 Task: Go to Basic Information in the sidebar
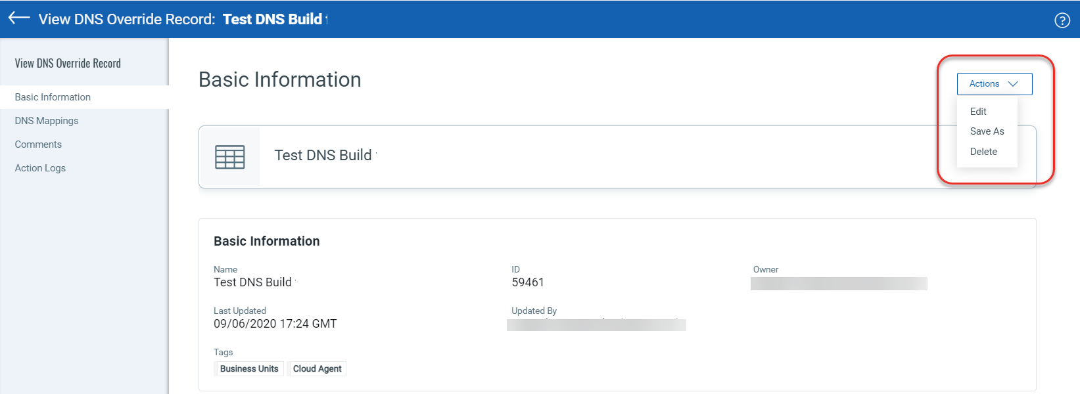point(53,97)
